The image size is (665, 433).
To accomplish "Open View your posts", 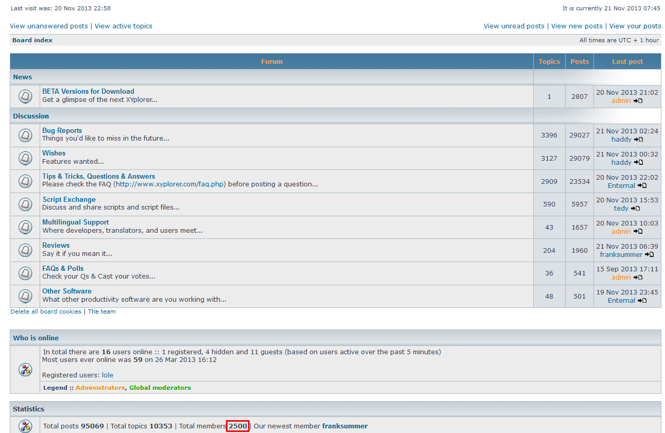I will [635, 26].
